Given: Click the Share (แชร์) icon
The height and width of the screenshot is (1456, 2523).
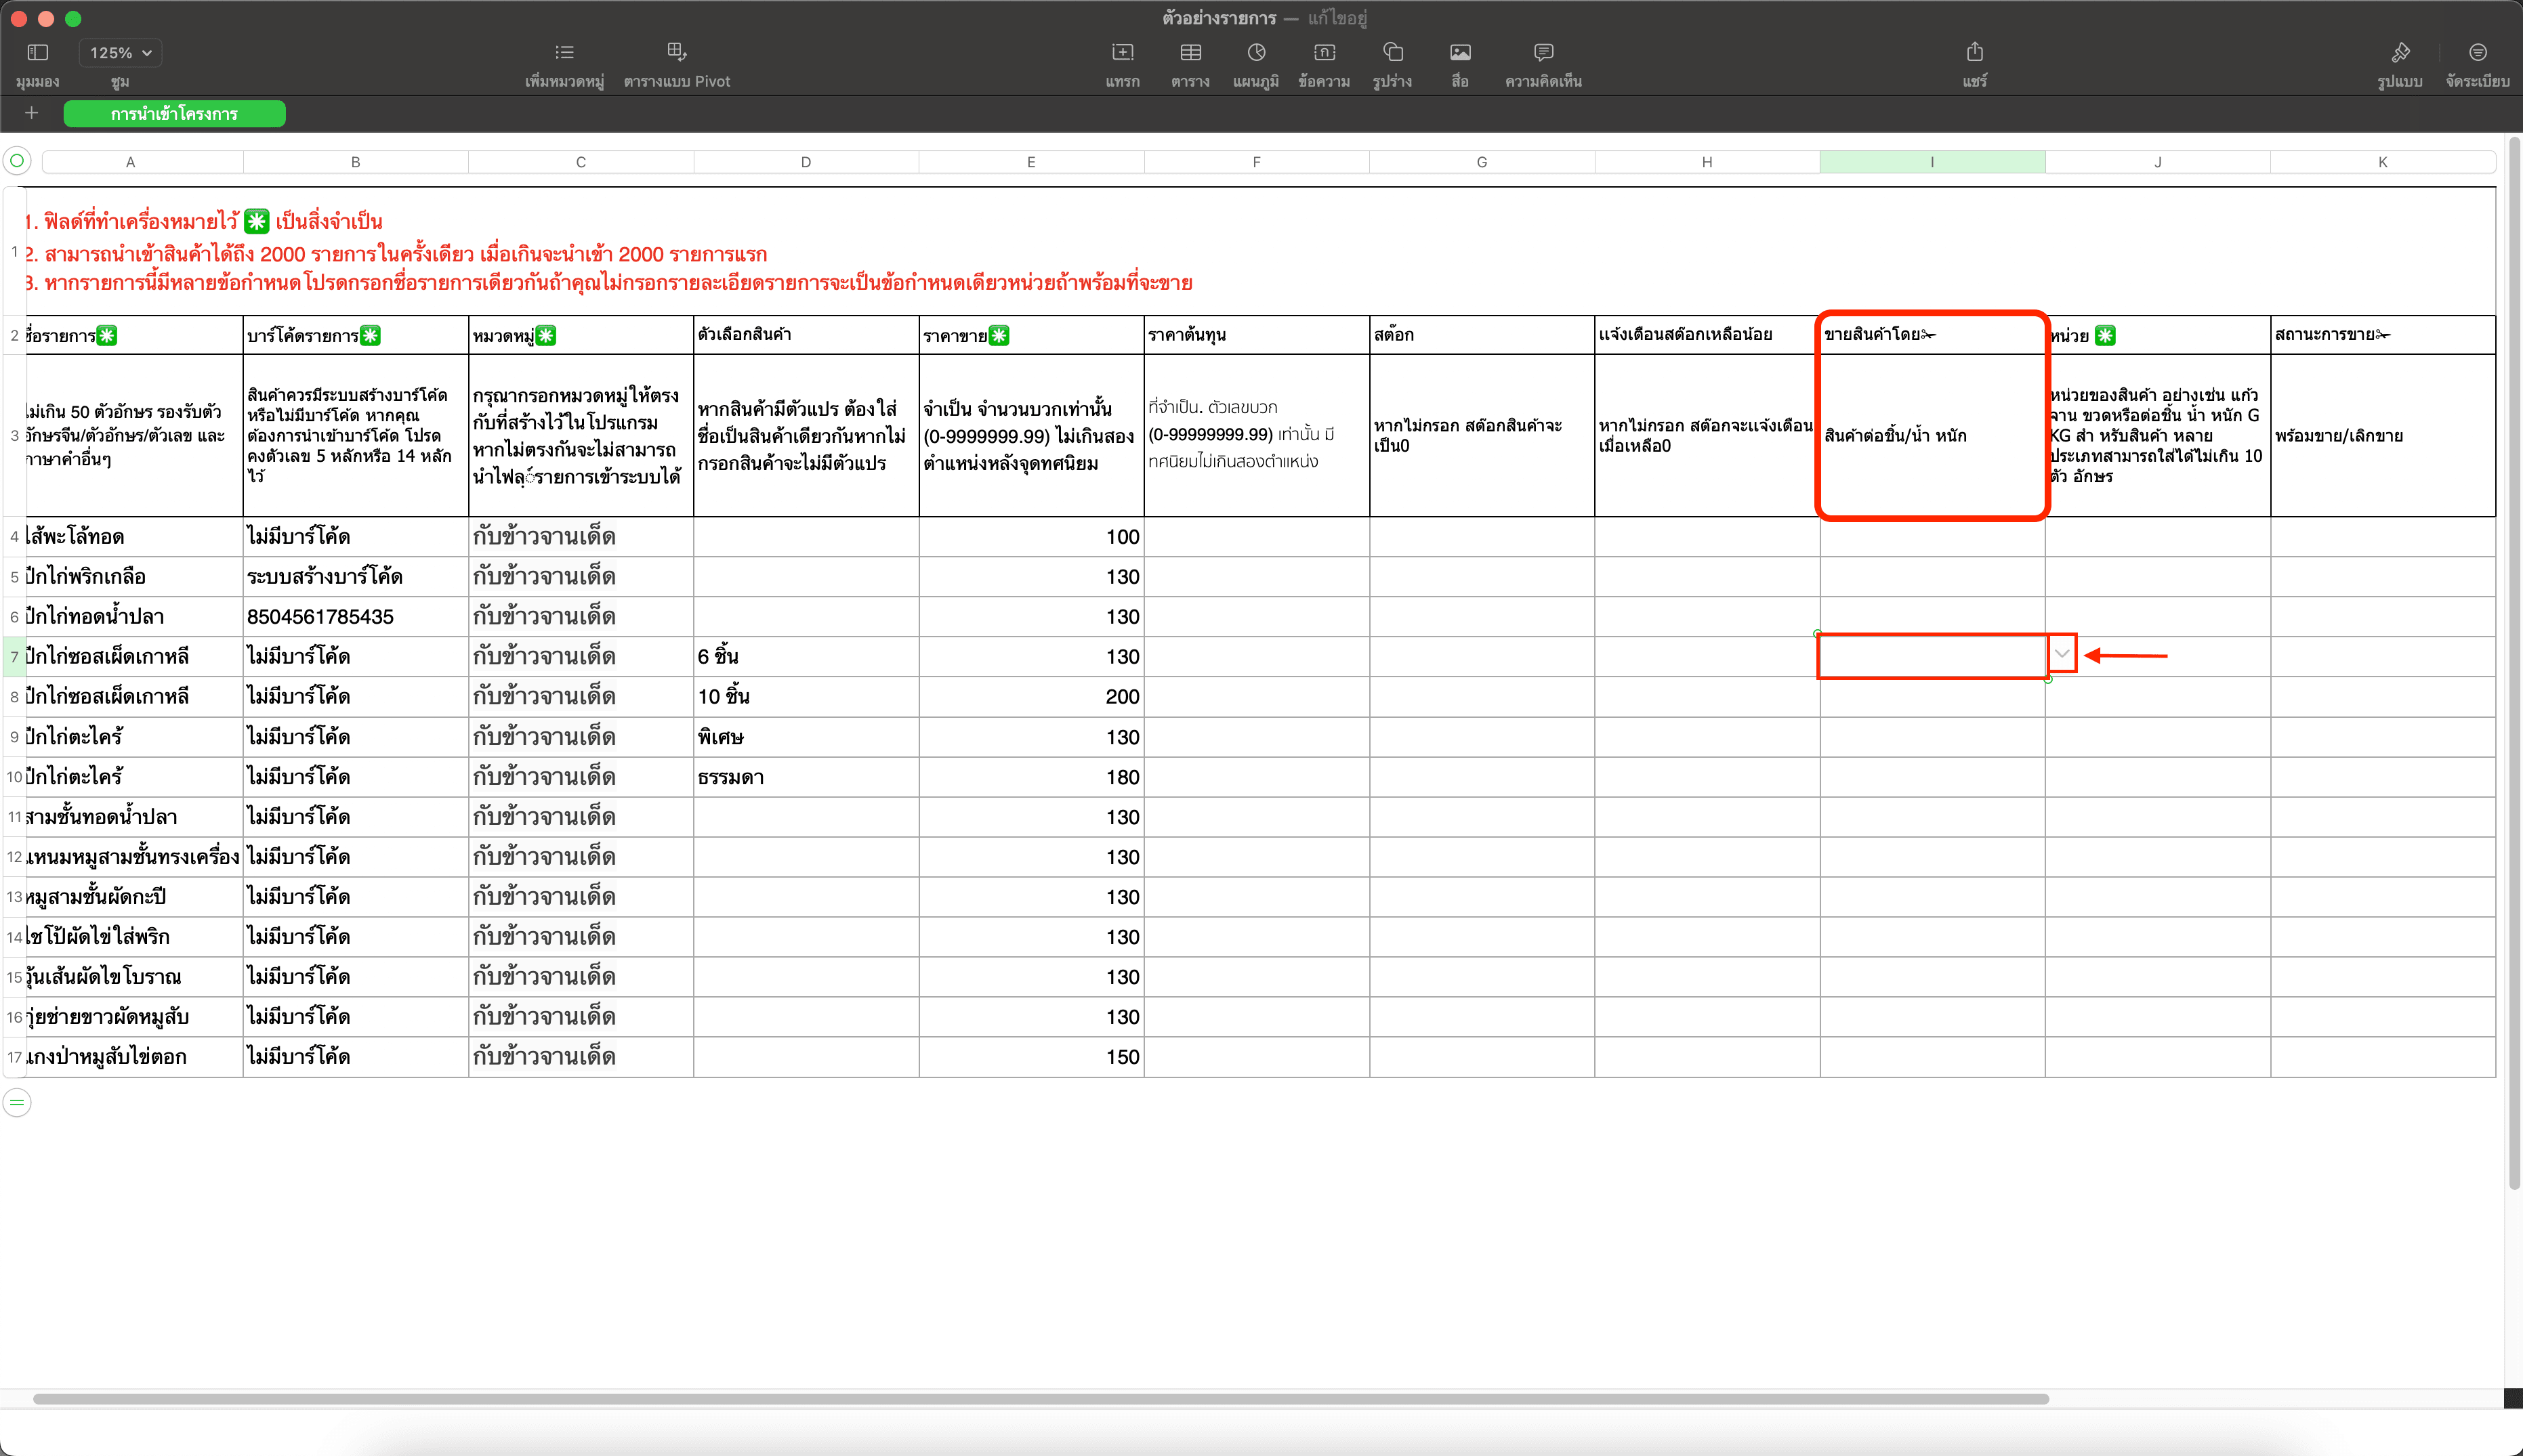Looking at the screenshot, I should tap(1975, 52).
